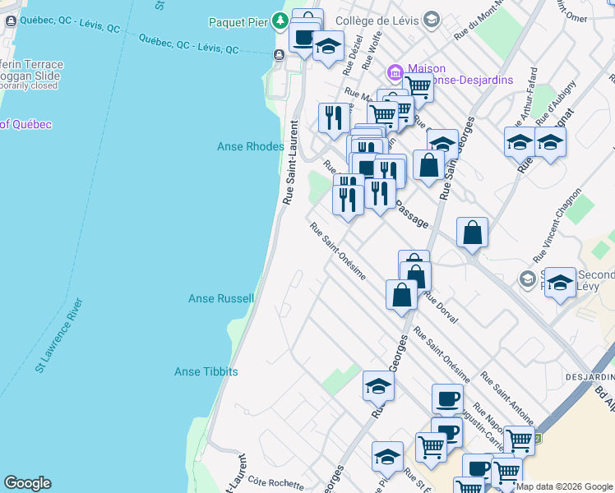Click the 'Rue Déziel' street label
The width and height of the screenshot is (615, 493).
[x=353, y=55]
